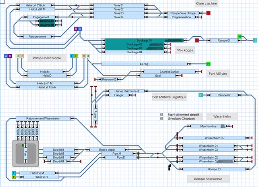Screen dimensions: 258x187
Task: Select the Entrée dépôt block
Action: coord(107,150)
